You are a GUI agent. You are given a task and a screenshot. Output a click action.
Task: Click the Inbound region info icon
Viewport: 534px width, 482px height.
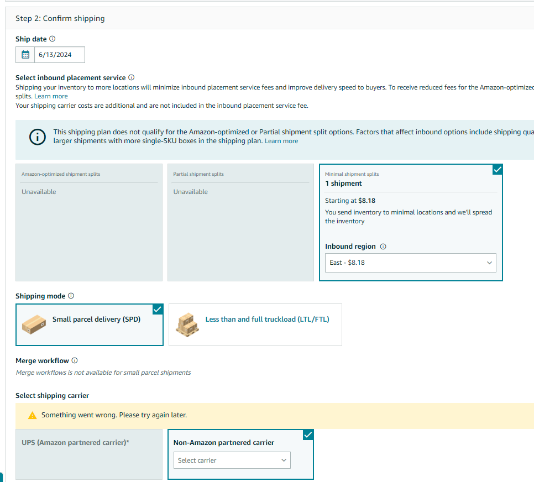pos(383,247)
